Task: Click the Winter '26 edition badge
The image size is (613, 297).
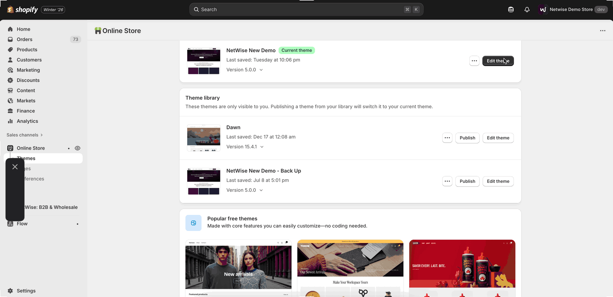Action: pos(53,9)
